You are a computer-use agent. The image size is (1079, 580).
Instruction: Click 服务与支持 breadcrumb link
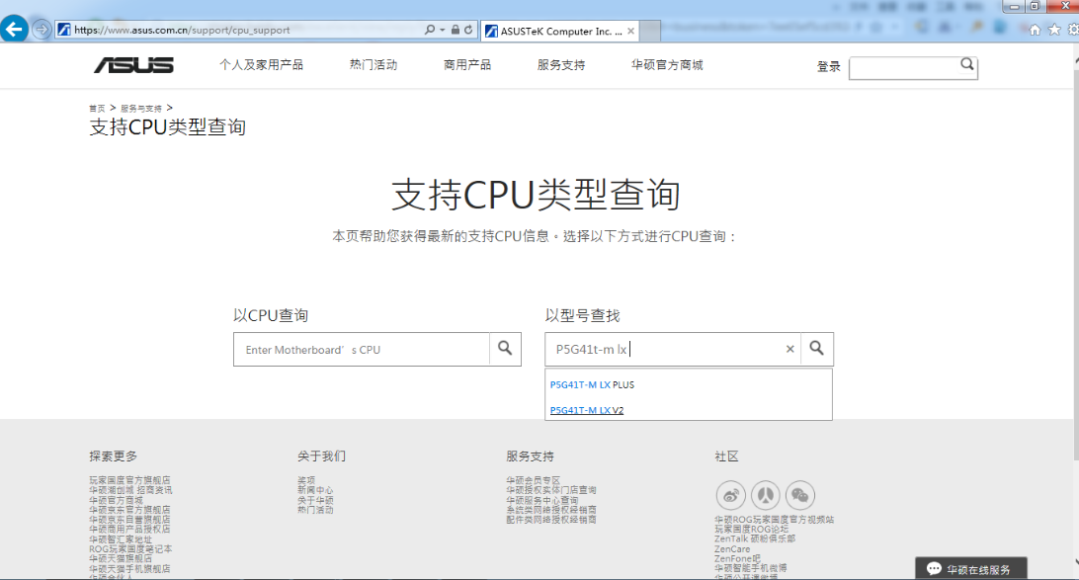pos(141,109)
